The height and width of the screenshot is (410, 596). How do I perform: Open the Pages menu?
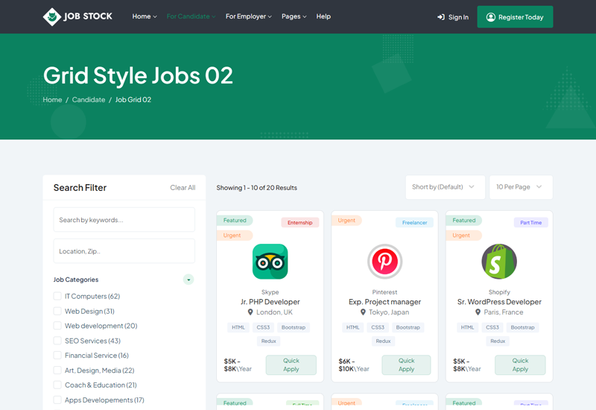(294, 16)
